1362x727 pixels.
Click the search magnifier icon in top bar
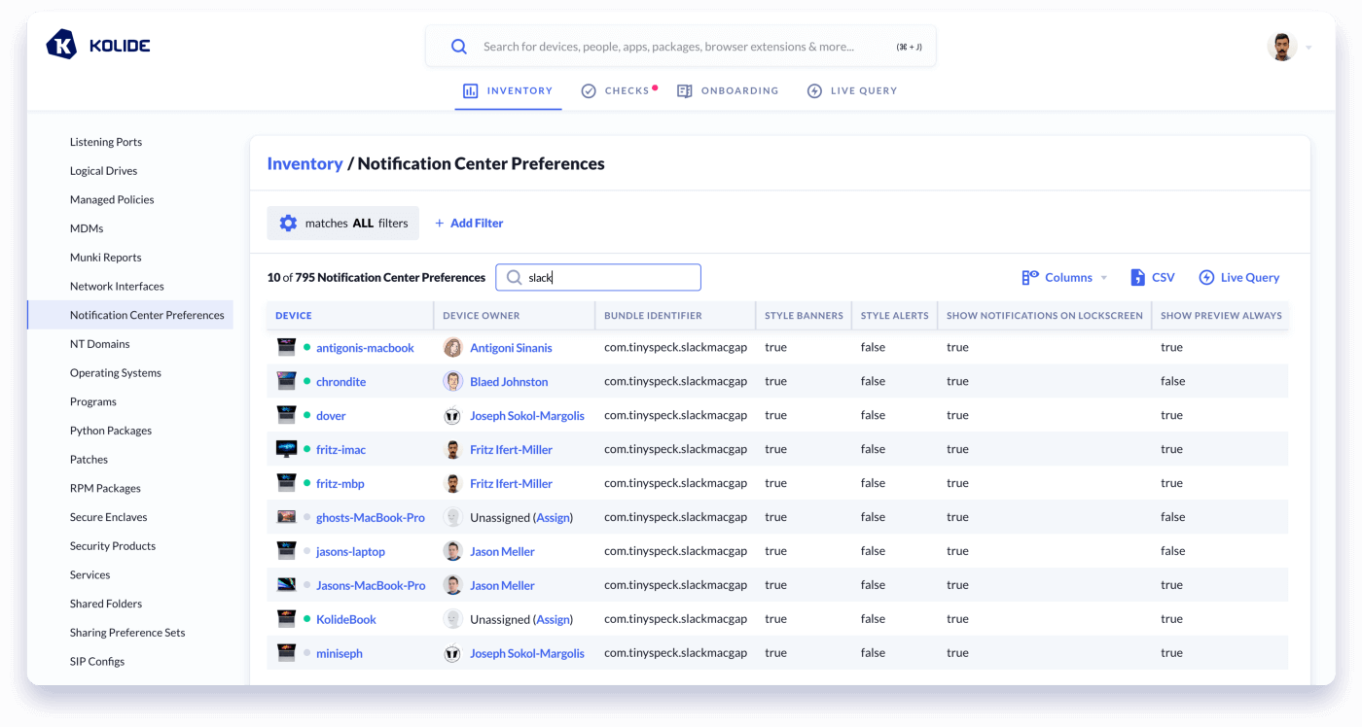(x=459, y=47)
